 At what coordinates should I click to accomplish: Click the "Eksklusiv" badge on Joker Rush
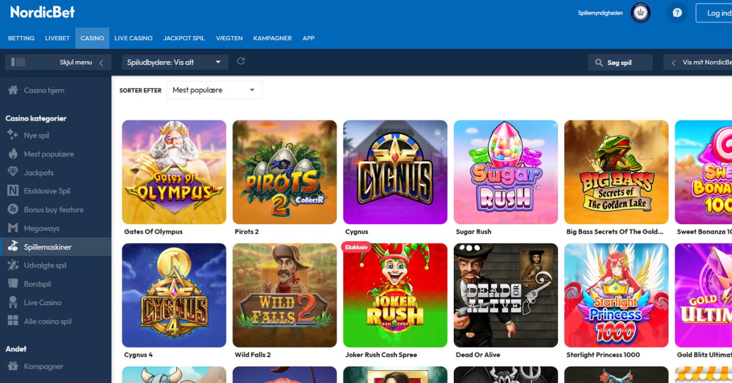(357, 247)
